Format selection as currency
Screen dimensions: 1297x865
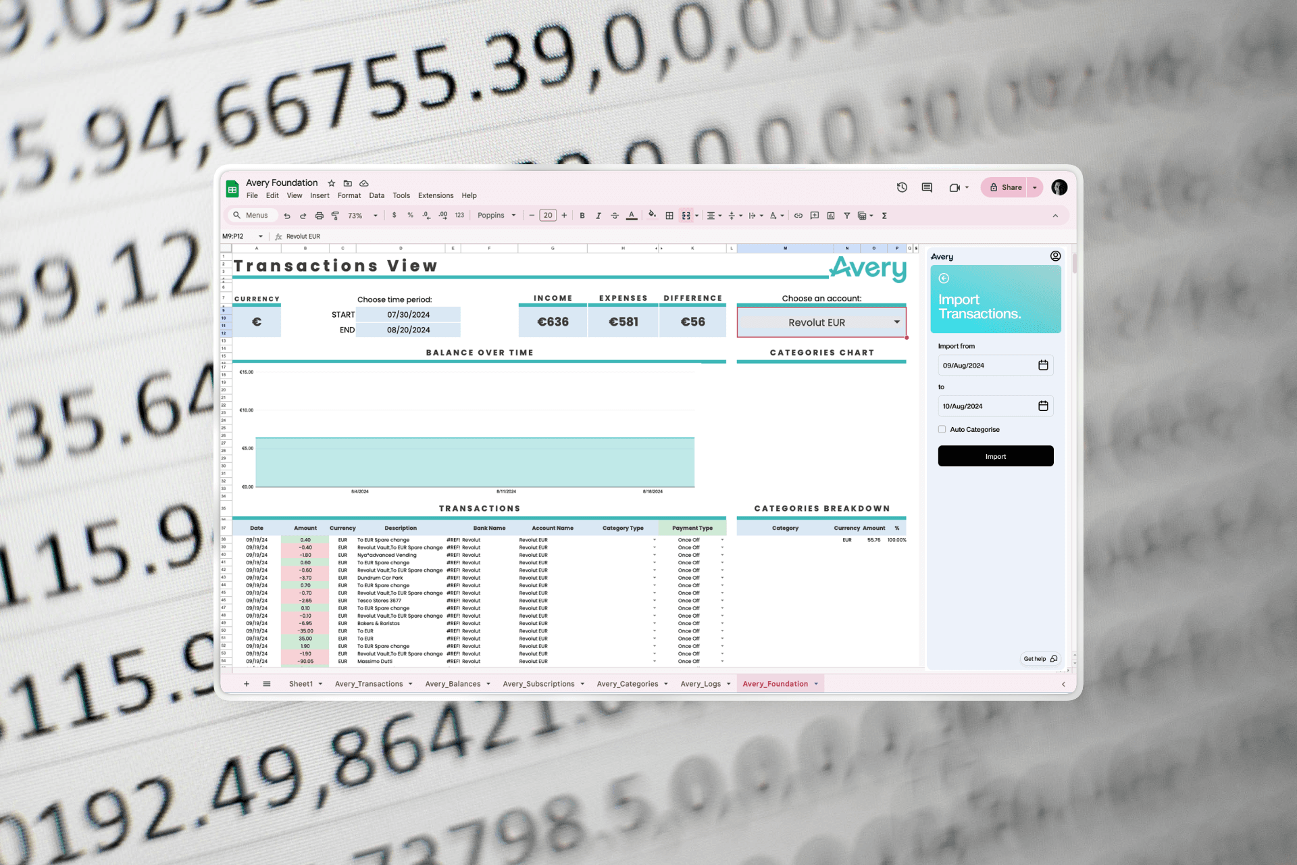pyautogui.click(x=395, y=216)
